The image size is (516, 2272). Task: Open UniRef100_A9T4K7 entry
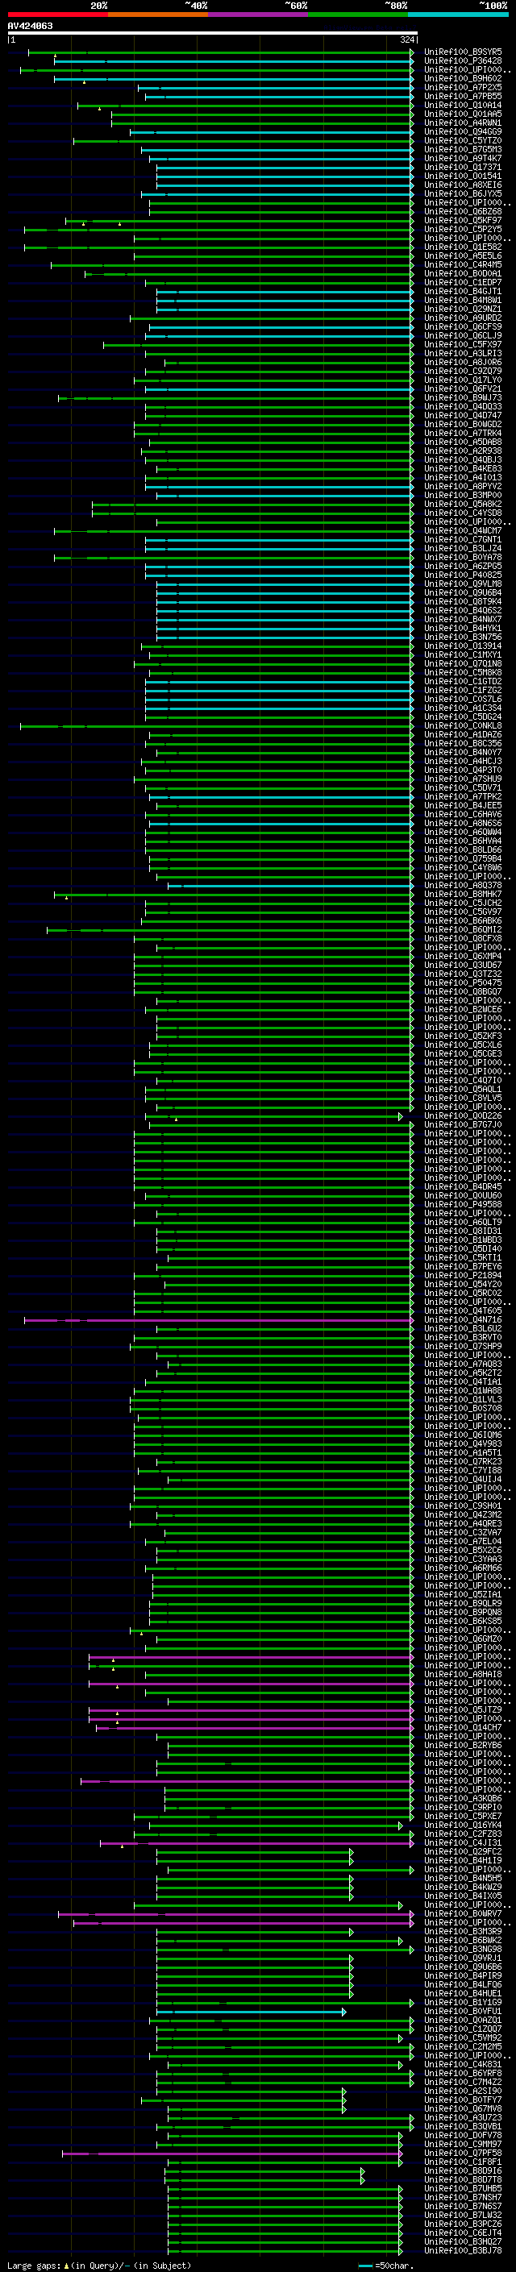(x=463, y=158)
